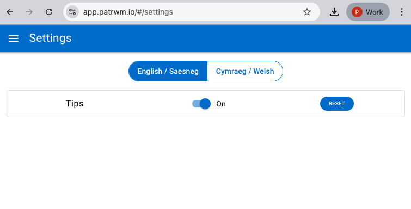Go forward to next page

click(x=29, y=12)
